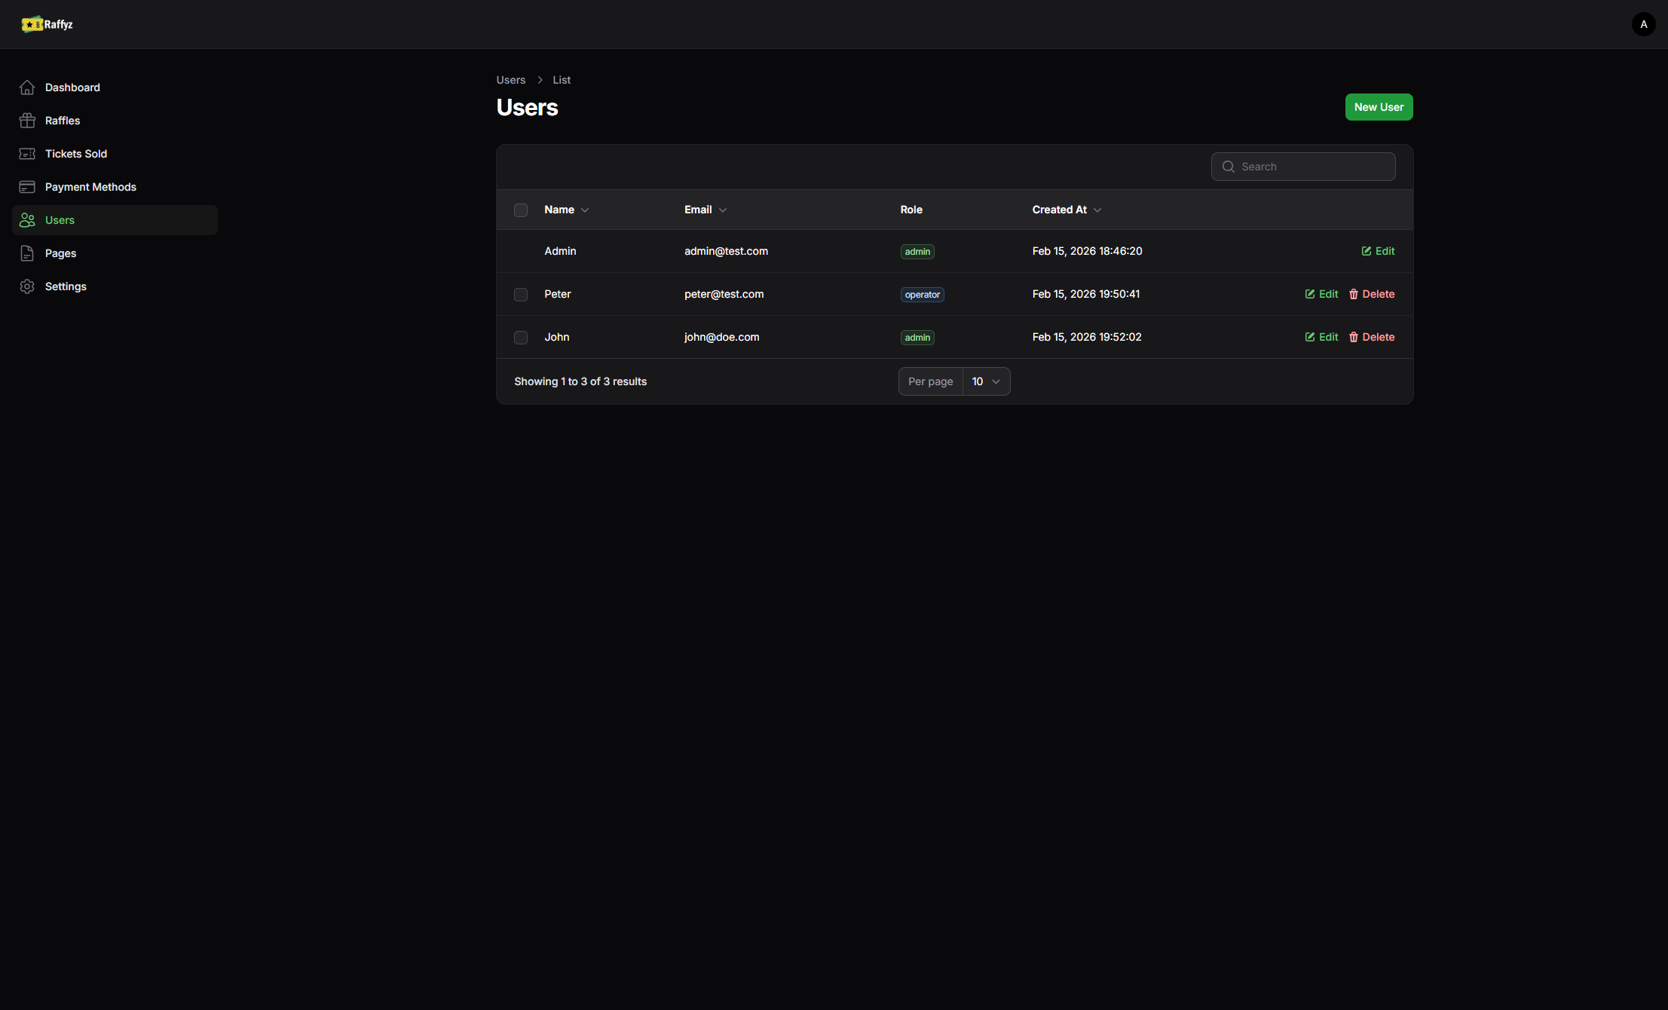
Task: Go to the Users sidebar item
Action: (60, 220)
